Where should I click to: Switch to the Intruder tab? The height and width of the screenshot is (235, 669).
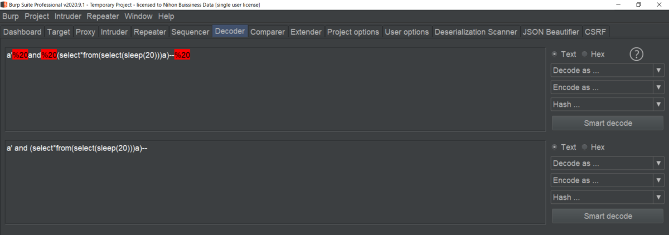pyautogui.click(x=115, y=32)
